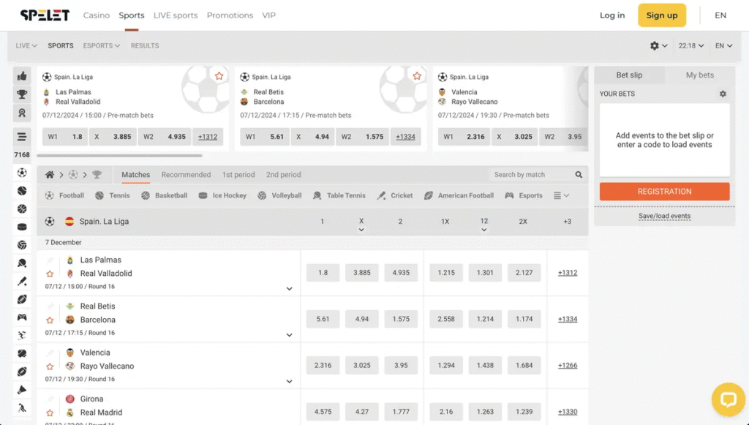The width and height of the screenshot is (749, 425).
Task: Expand the Valencia vs Rayo Vallecano match row
Action: point(289,380)
